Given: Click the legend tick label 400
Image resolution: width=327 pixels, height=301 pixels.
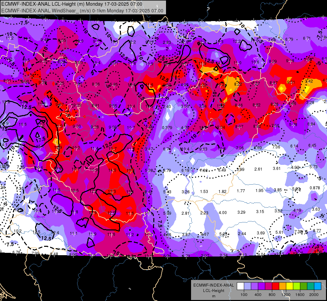Looking at the screenshot, I should (x=258, y=295).
